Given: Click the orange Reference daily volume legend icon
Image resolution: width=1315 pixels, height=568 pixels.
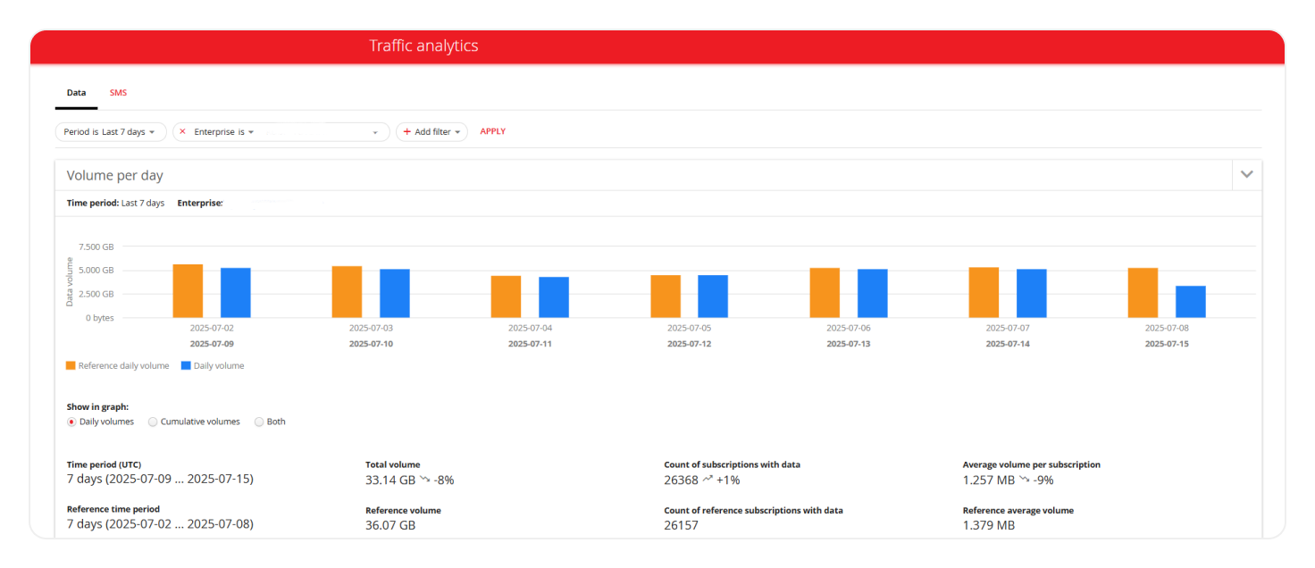Looking at the screenshot, I should (x=71, y=365).
